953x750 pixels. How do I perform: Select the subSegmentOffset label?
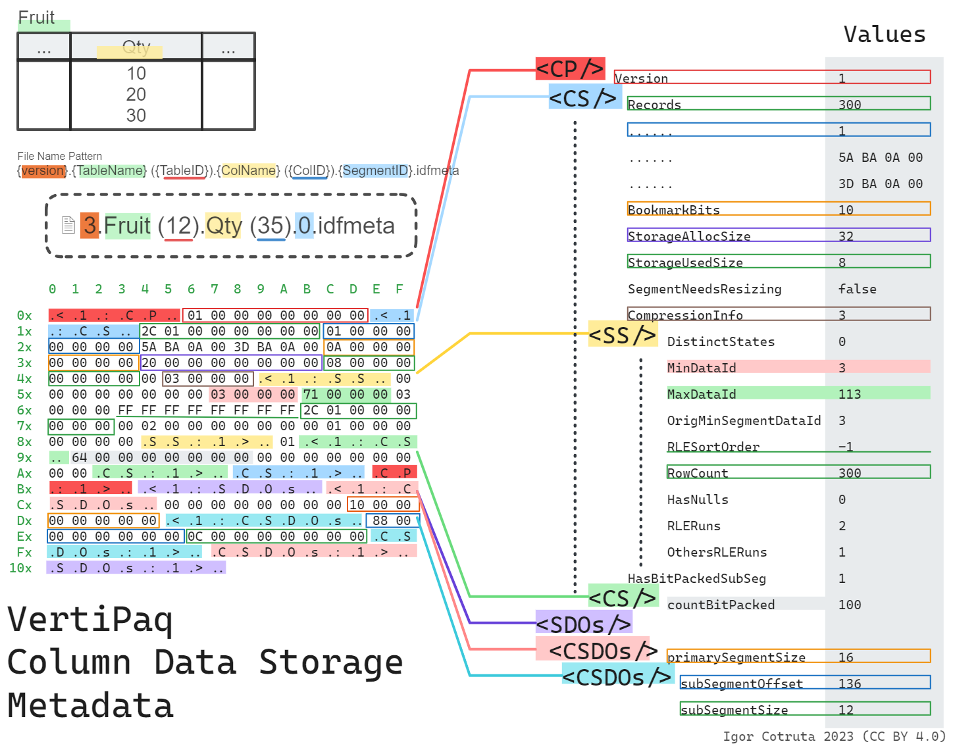pos(742,684)
